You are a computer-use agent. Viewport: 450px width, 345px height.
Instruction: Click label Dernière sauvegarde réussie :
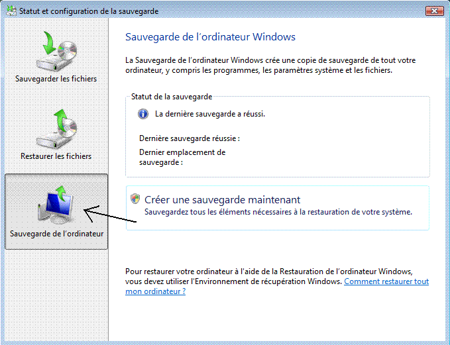click(190, 138)
